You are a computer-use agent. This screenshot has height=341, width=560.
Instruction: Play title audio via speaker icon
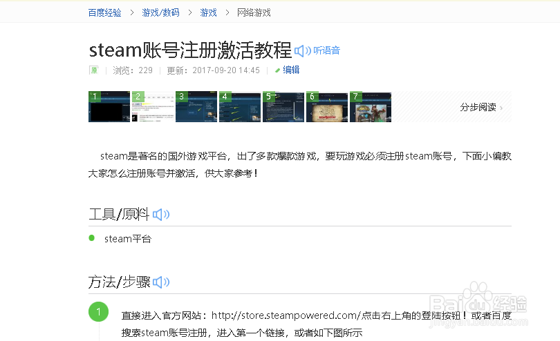pyautogui.click(x=303, y=51)
